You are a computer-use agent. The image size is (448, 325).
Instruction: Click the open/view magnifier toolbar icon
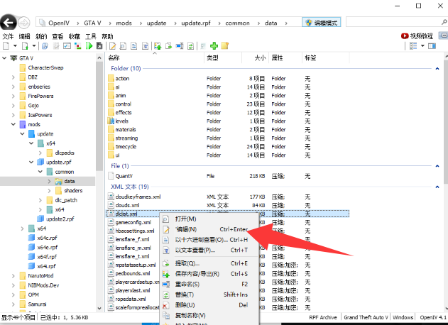click(123, 45)
